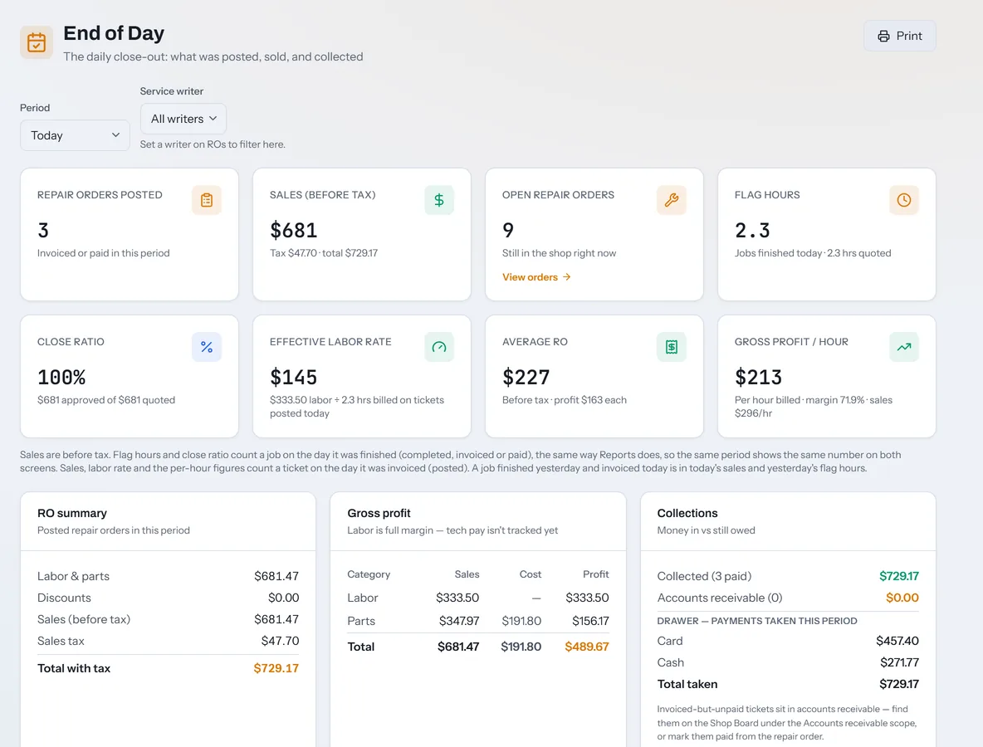
Task: Click the percent icon on Close Ratio card
Action: tap(206, 347)
